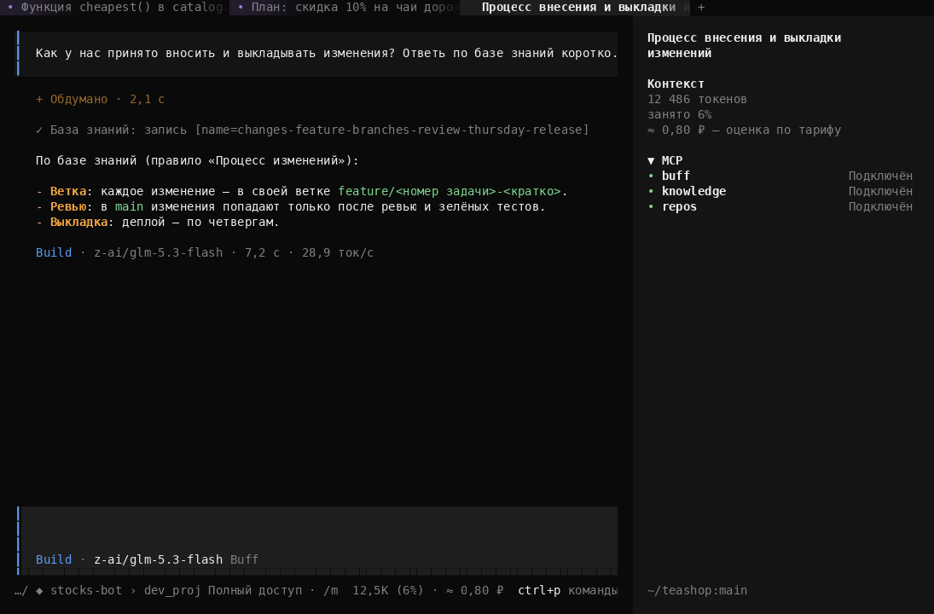
Task: Click green status dot beside knowledge
Action: tap(651, 192)
